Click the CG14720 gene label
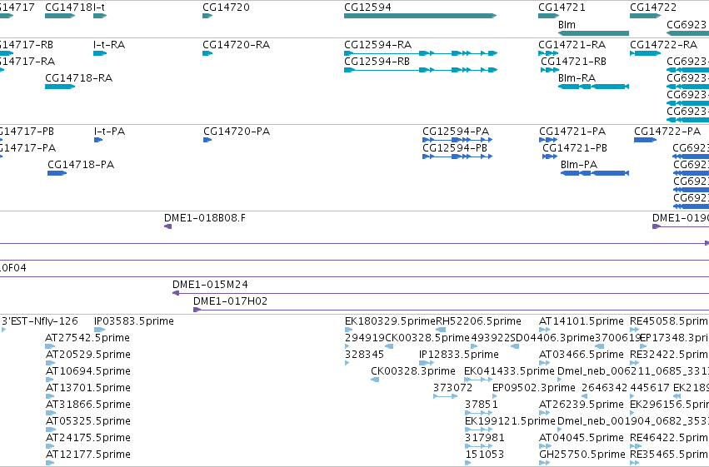The width and height of the screenshot is (709, 467). 226,7
